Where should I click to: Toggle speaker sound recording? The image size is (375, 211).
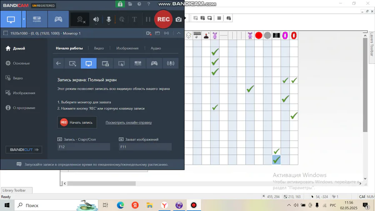pos(96,20)
